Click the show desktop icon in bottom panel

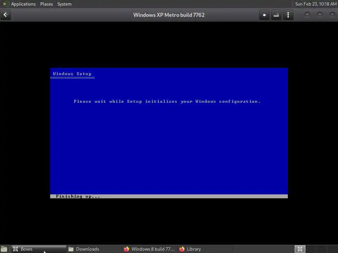pos(4,249)
